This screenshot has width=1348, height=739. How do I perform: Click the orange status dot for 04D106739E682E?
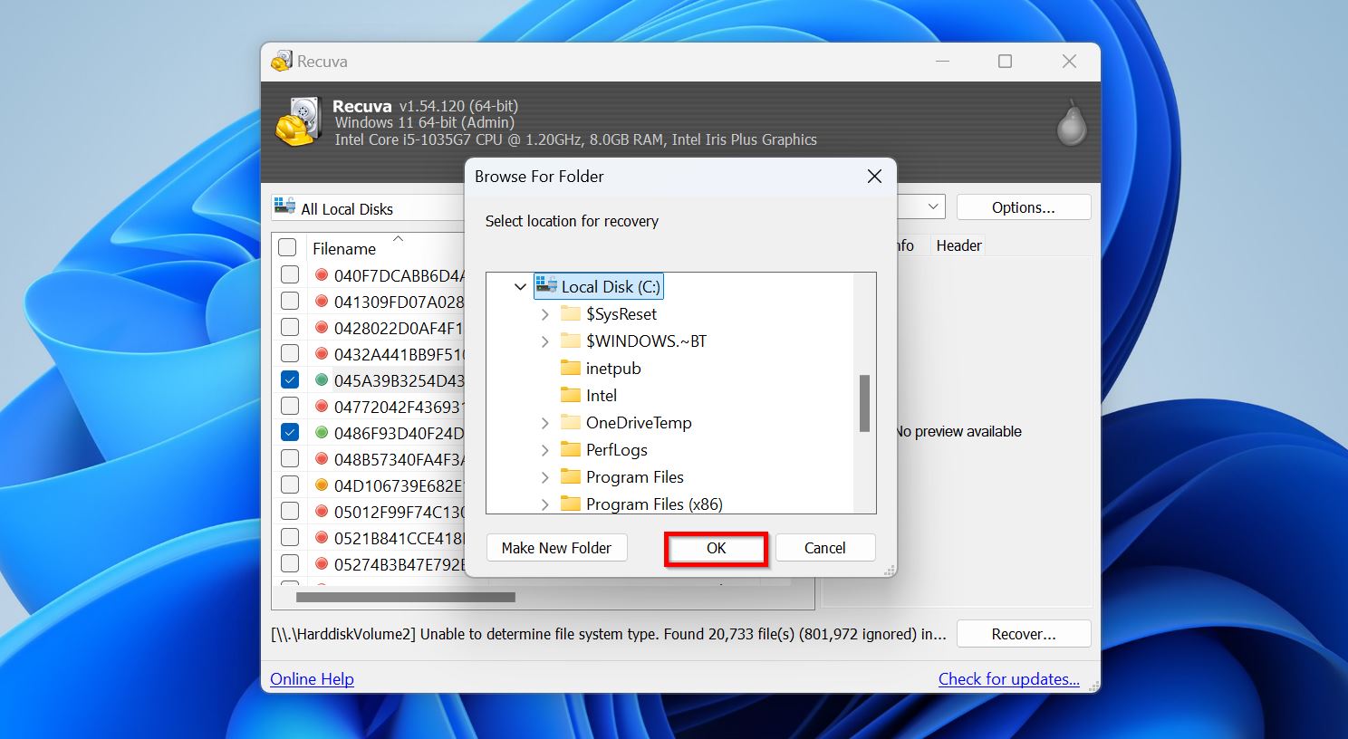[321, 485]
